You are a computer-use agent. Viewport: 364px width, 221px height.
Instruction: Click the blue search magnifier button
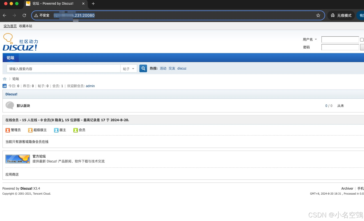[143, 68]
